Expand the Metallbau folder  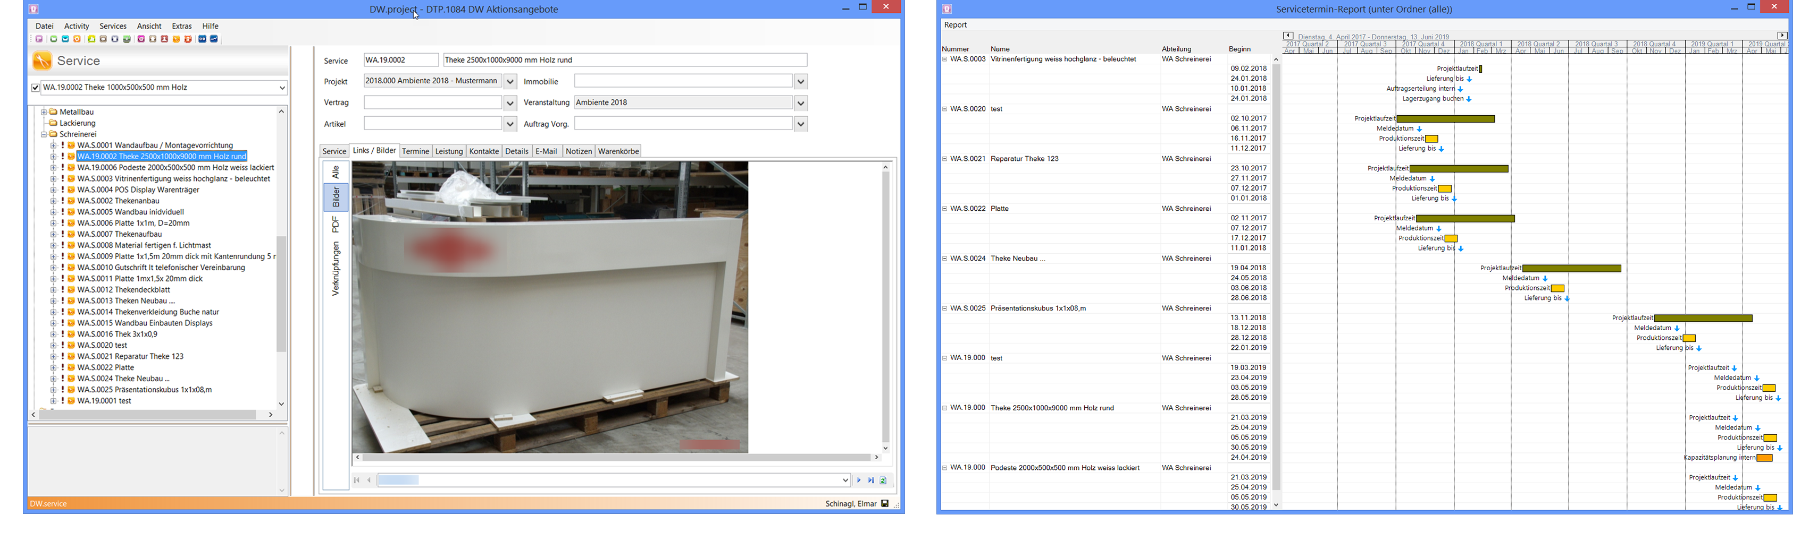click(44, 112)
